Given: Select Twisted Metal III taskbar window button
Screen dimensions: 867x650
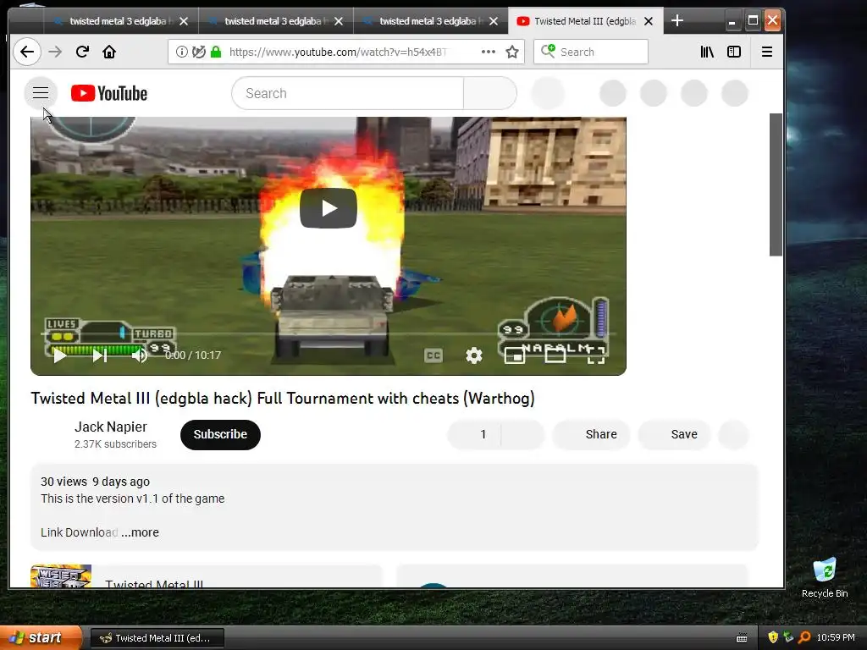Looking at the screenshot, I should point(157,638).
